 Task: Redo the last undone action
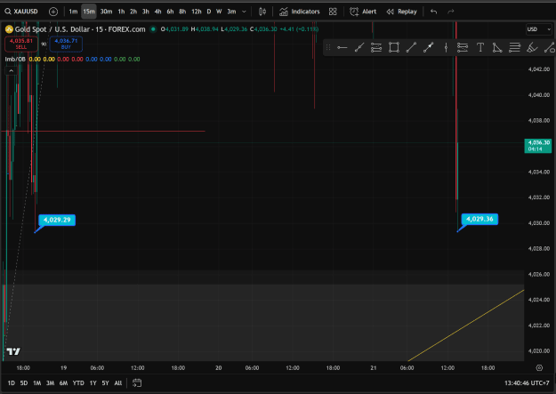(451, 12)
